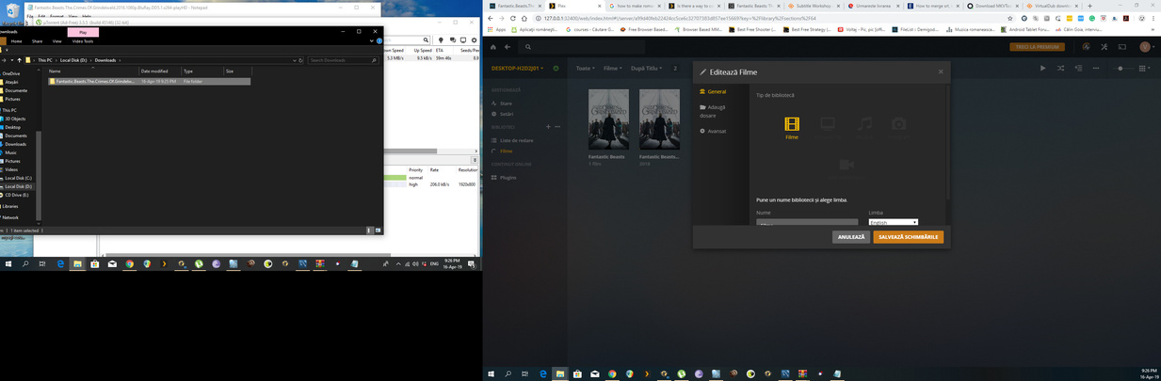Click the Play contextual ribbon tab
The height and width of the screenshot is (381, 1161).
pos(83,32)
